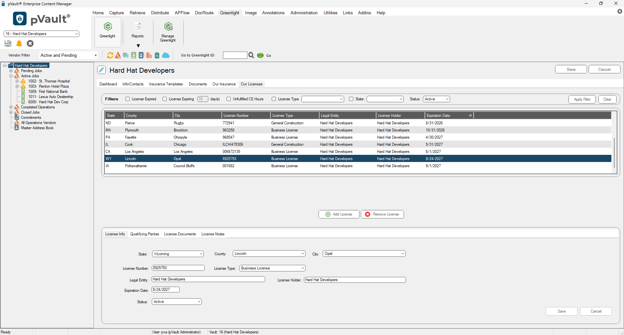
Task: Open the Qualifying Parties tab
Action: click(145, 234)
